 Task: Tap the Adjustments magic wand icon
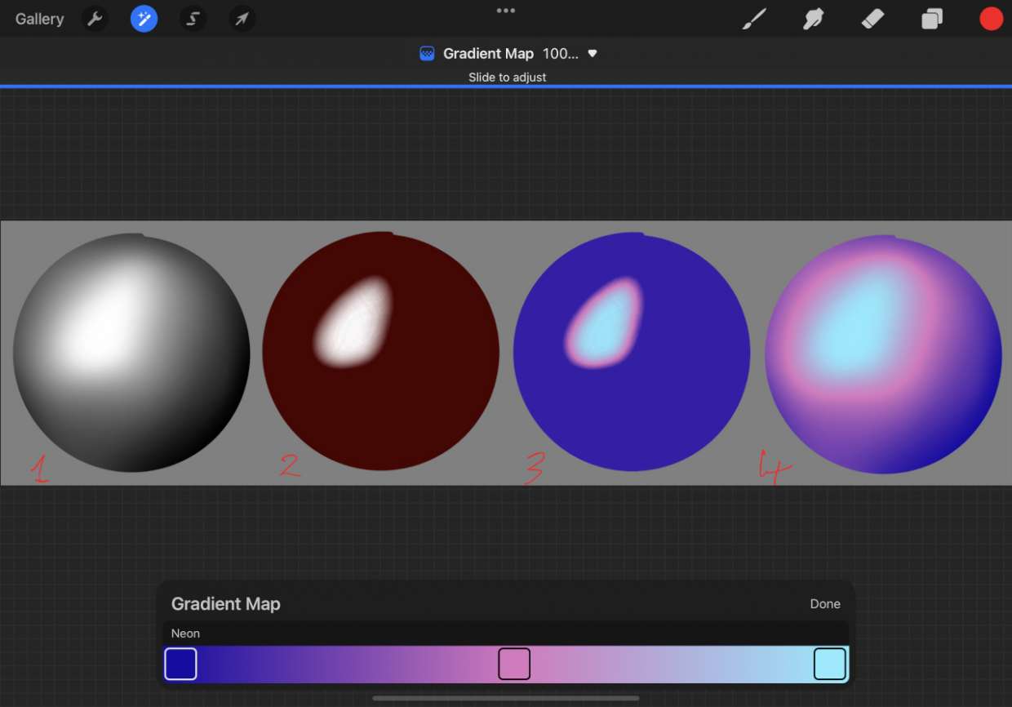(x=144, y=19)
